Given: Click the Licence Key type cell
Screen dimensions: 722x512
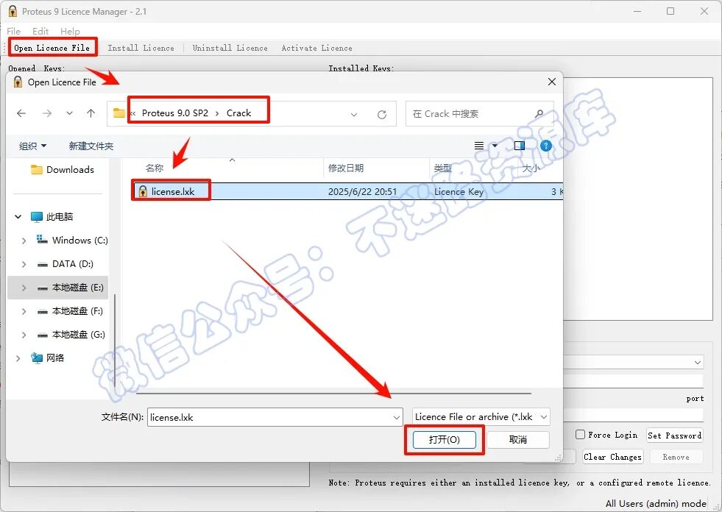Looking at the screenshot, I should point(459,191).
